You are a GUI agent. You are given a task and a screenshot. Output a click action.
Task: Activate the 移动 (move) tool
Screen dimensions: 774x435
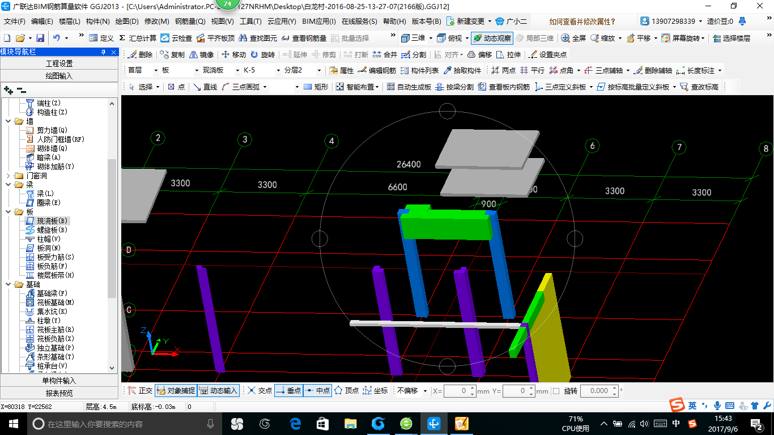pyautogui.click(x=233, y=54)
